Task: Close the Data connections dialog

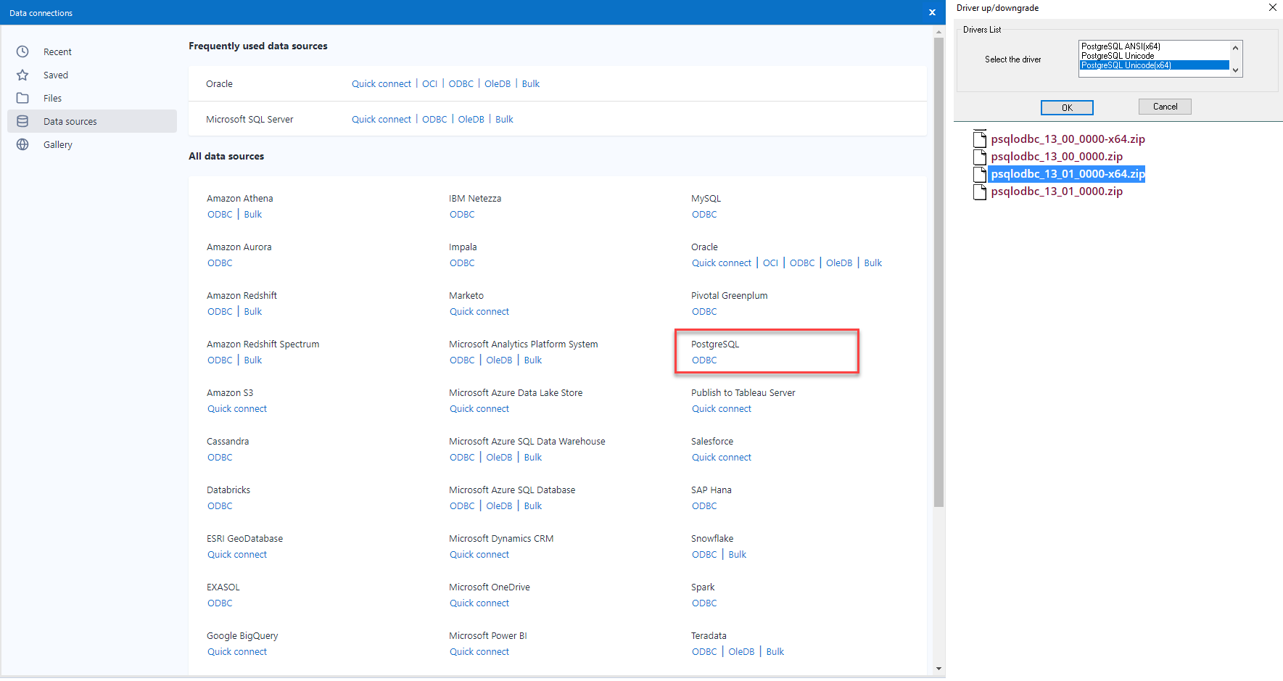Action: pos(932,12)
